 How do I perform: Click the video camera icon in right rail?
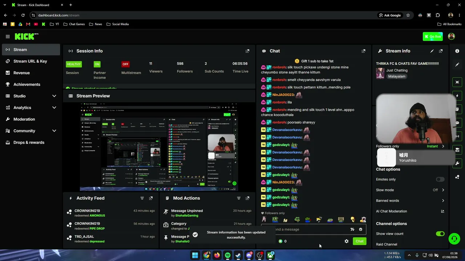click(457, 150)
